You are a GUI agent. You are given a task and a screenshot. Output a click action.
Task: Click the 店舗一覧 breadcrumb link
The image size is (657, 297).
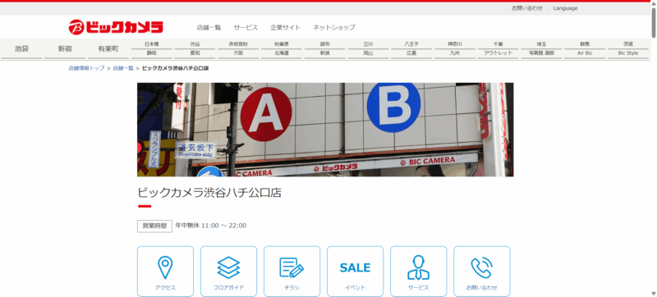123,68
